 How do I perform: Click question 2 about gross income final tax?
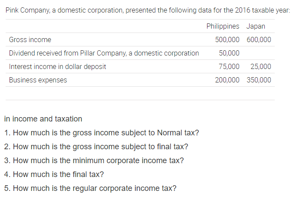(x=96, y=147)
